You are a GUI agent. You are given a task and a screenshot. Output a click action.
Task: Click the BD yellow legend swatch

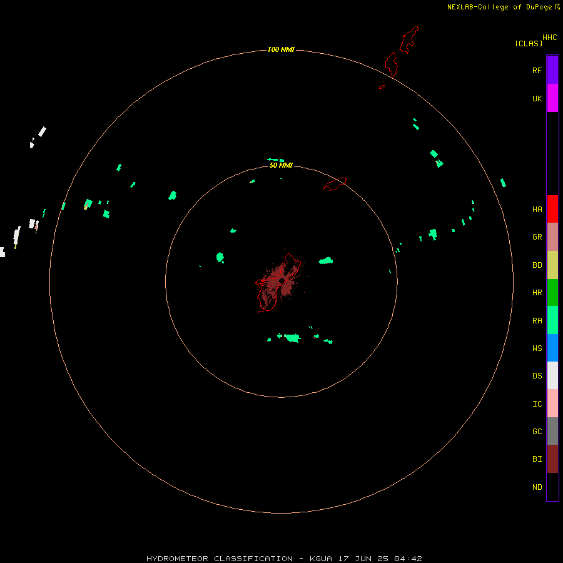click(552, 265)
